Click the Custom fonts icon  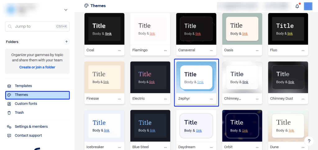(9, 104)
